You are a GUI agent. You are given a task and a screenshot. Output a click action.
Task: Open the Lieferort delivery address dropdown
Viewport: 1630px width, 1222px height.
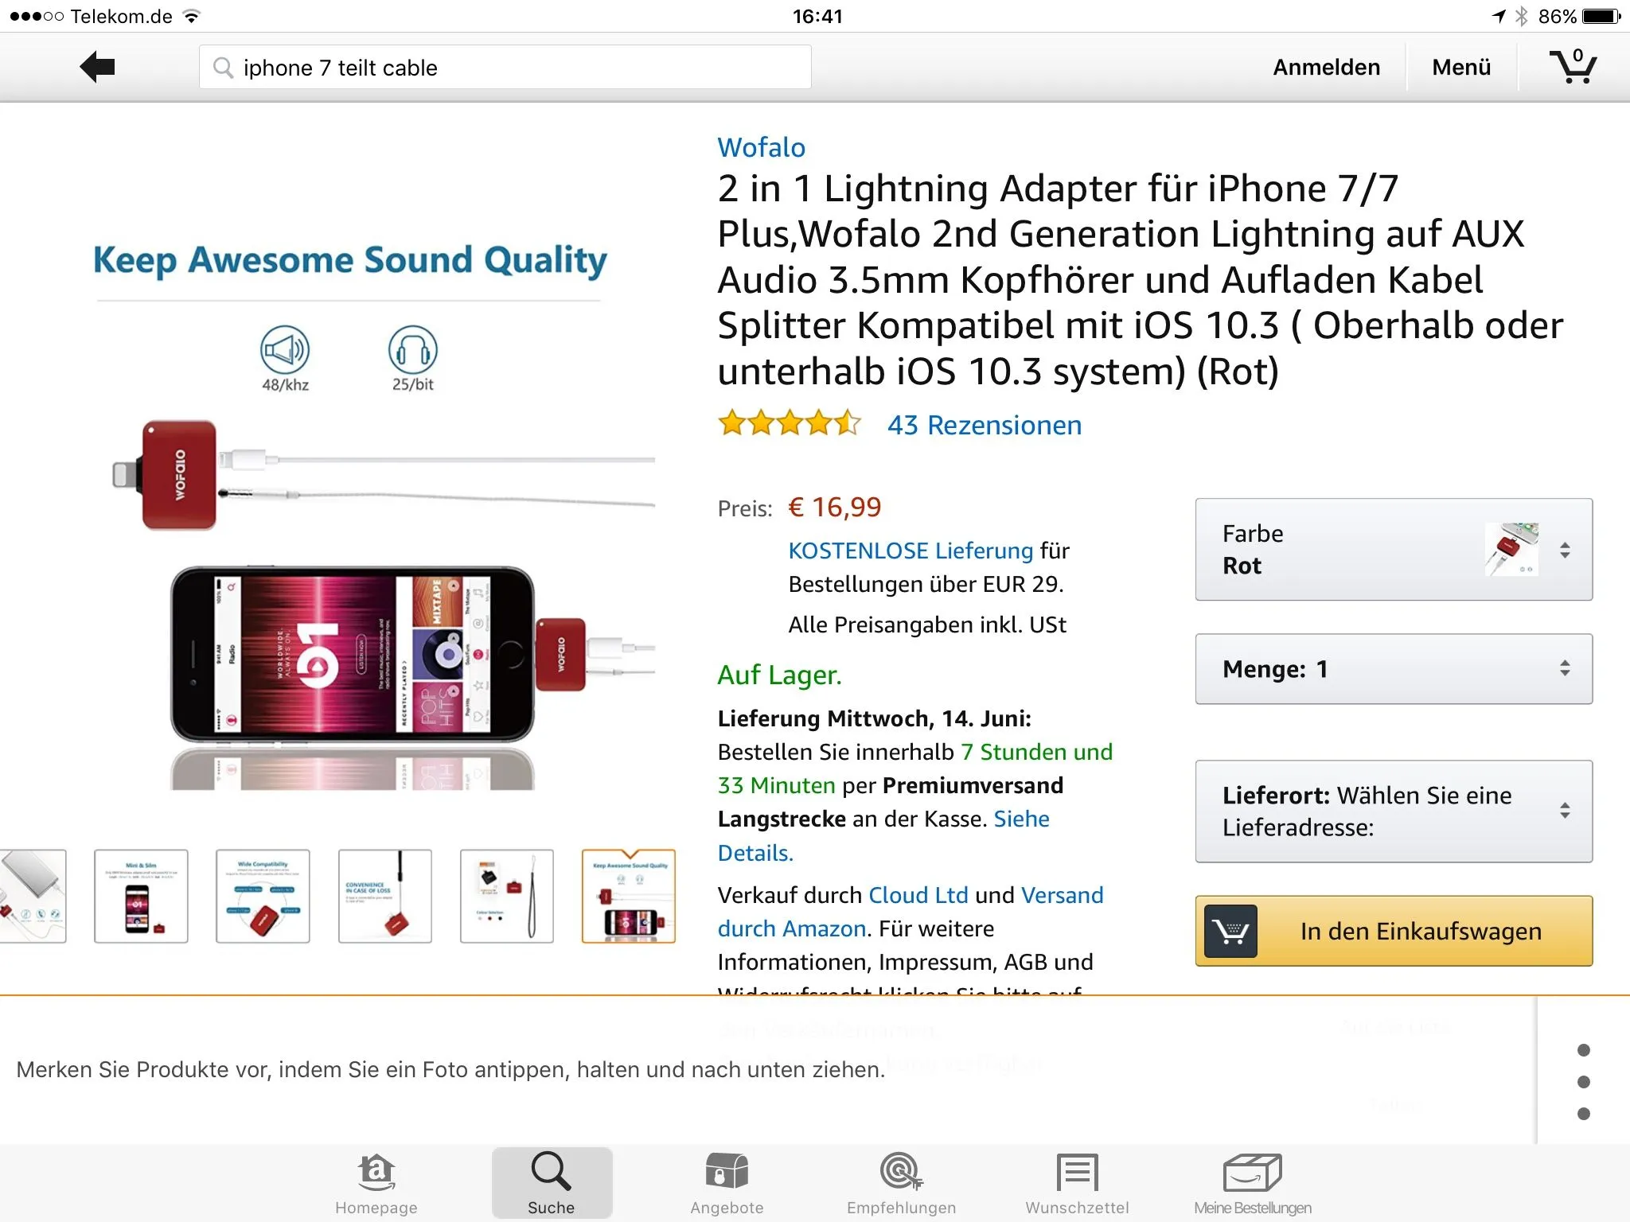point(1393,811)
